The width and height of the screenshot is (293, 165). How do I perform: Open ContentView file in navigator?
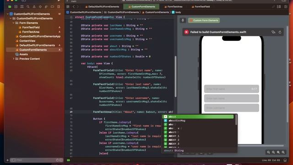(x=27, y=41)
